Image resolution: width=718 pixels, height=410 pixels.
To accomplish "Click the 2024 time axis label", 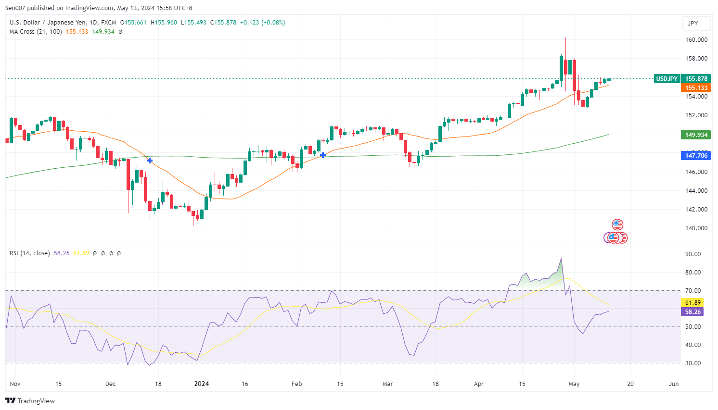I will (x=201, y=384).
